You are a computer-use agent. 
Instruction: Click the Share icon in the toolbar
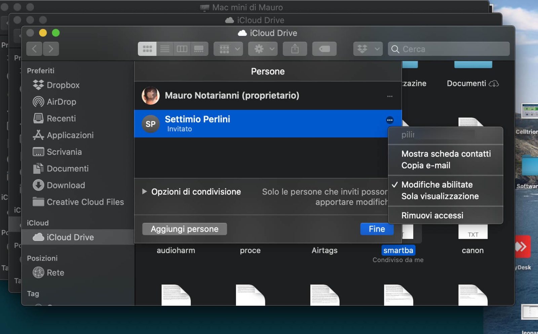(x=295, y=48)
